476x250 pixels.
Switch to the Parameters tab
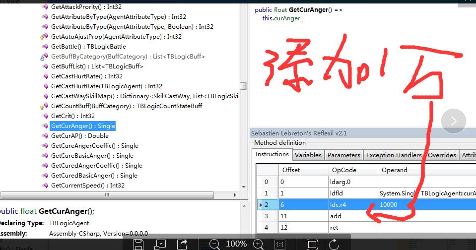tap(343, 155)
